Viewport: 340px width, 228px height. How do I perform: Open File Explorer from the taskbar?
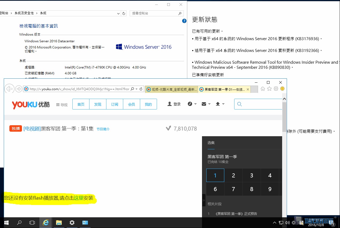click(59, 223)
